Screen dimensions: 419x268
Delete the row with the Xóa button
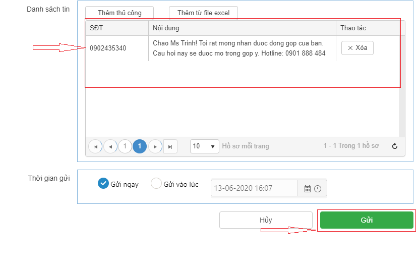pos(357,48)
